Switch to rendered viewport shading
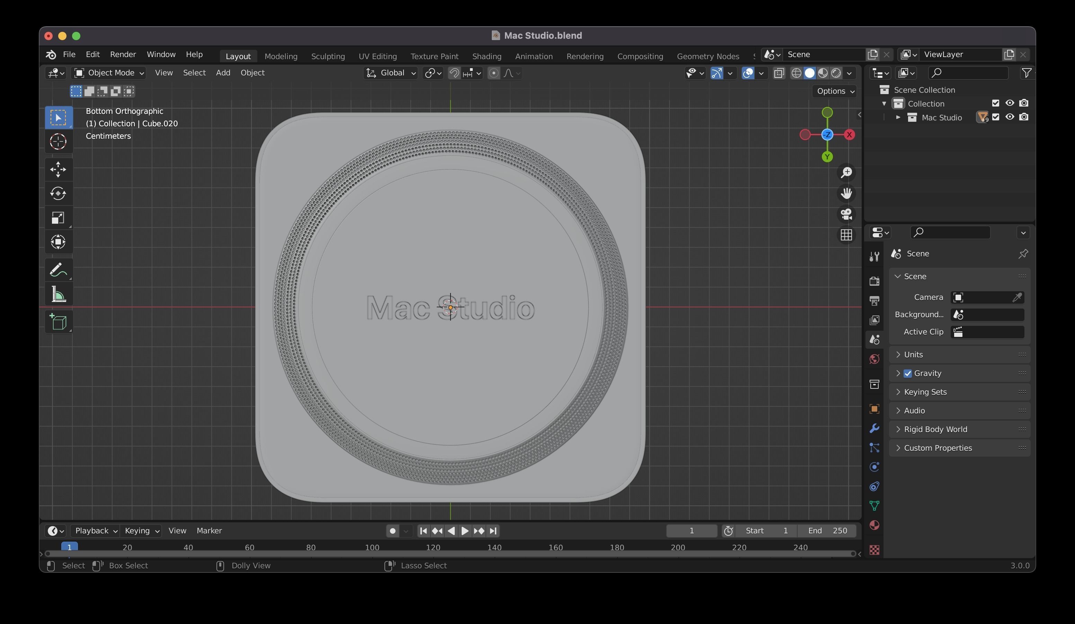 coord(836,73)
